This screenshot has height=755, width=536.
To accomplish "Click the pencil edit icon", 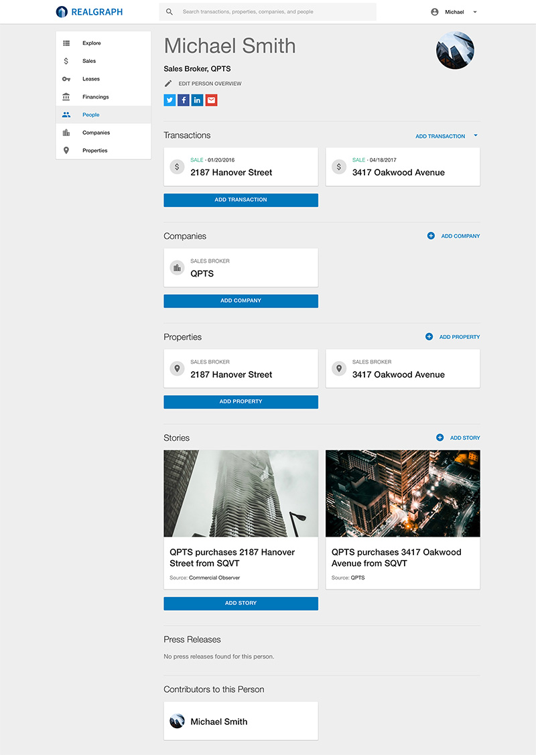I will [x=168, y=84].
